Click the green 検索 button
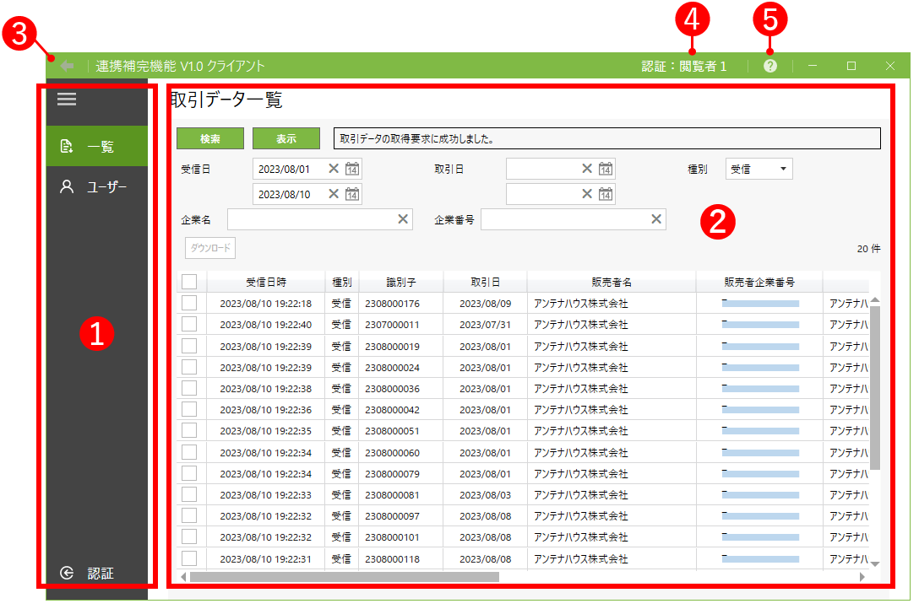The width and height of the screenshot is (919, 609). click(x=210, y=138)
